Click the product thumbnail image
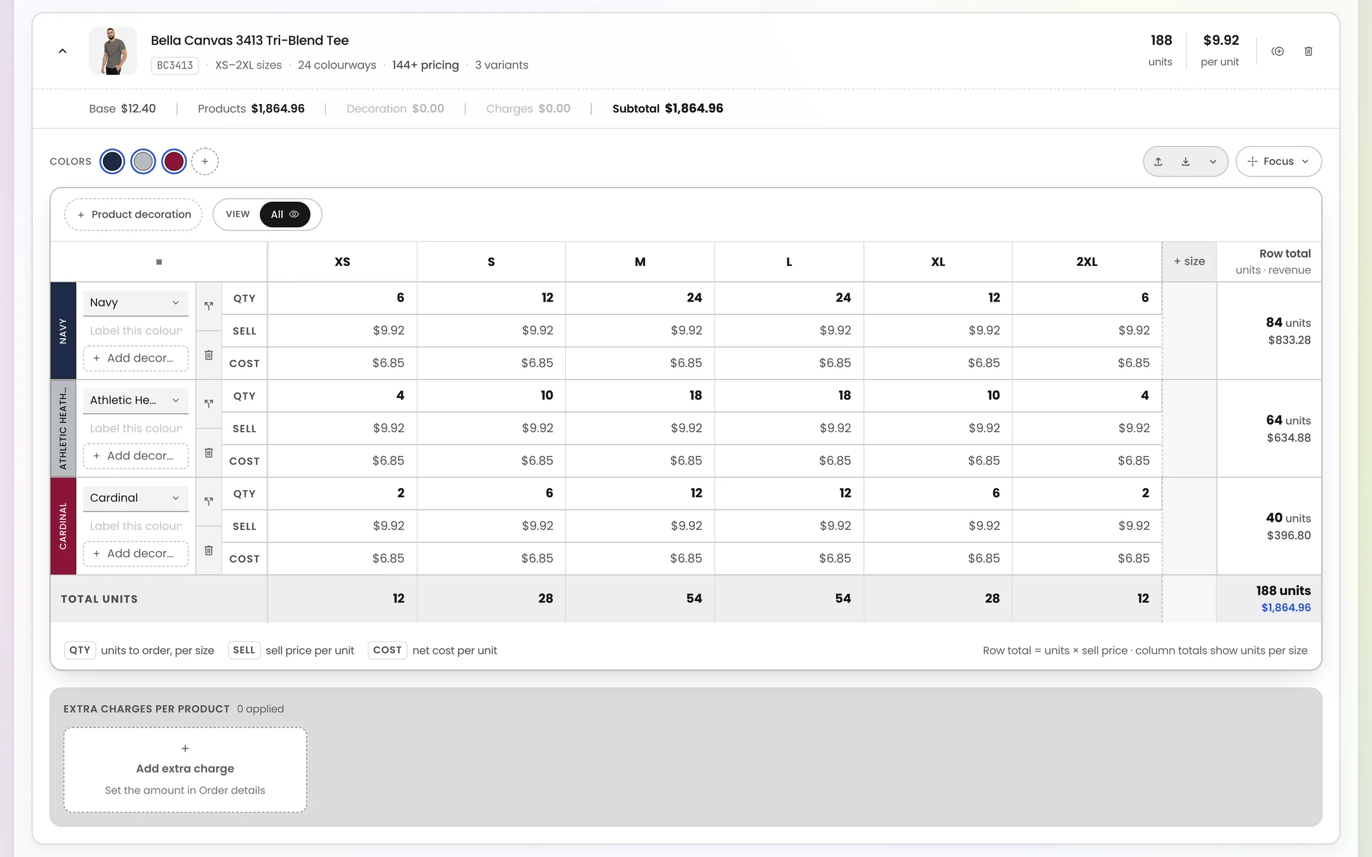1372x857 pixels. (113, 51)
